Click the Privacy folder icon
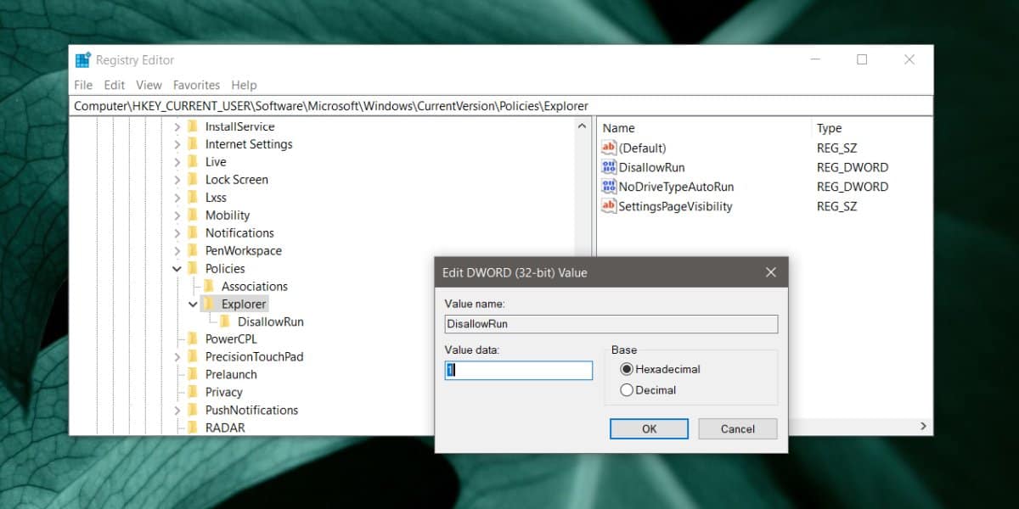Image resolution: width=1019 pixels, height=509 pixels. pos(194,393)
